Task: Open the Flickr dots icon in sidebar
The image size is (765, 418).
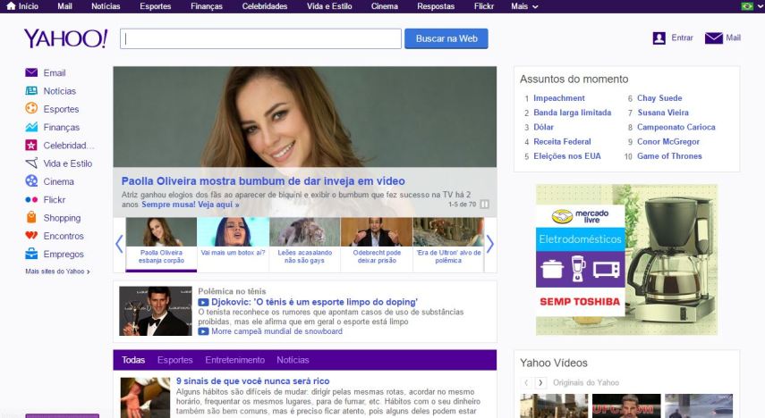Action: [x=31, y=200]
